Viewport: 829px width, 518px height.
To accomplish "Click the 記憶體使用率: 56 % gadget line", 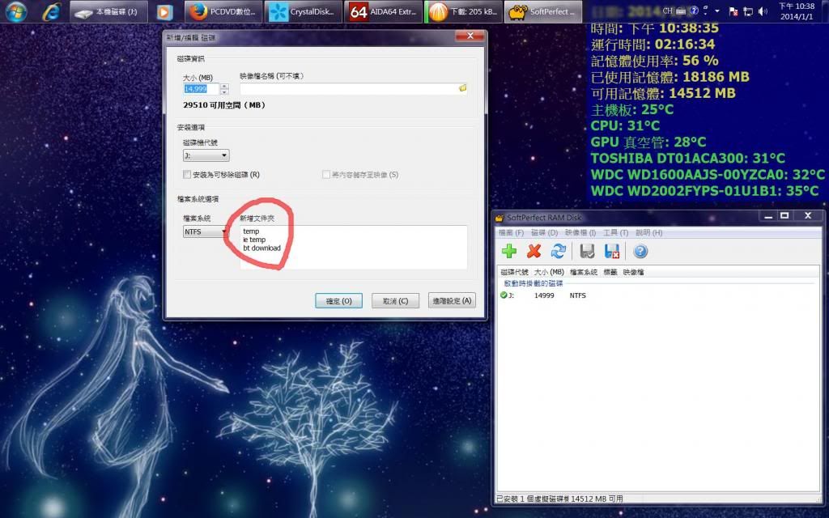I will click(654, 60).
